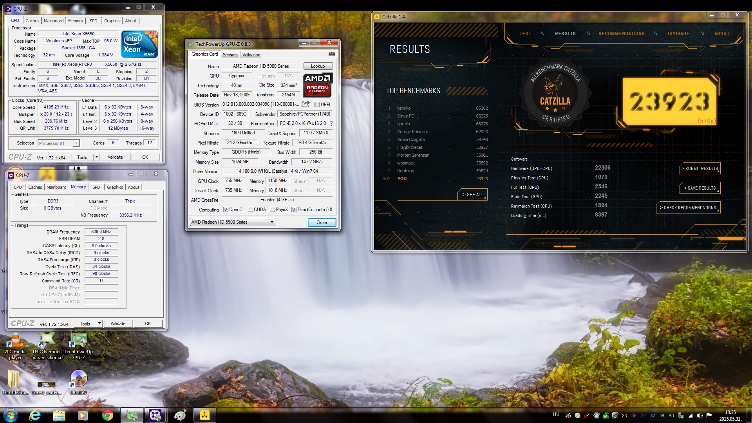The width and height of the screenshot is (752, 423).
Task: Toggle the PhysX checkbox
Action: point(272,210)
